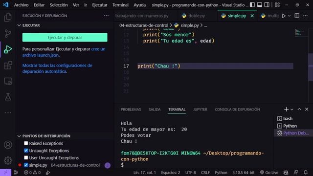Image resolution: width=313 pixels, height=176 pixels.
Task: Open the Manage gear icon
Action: (x=8, y=160)
